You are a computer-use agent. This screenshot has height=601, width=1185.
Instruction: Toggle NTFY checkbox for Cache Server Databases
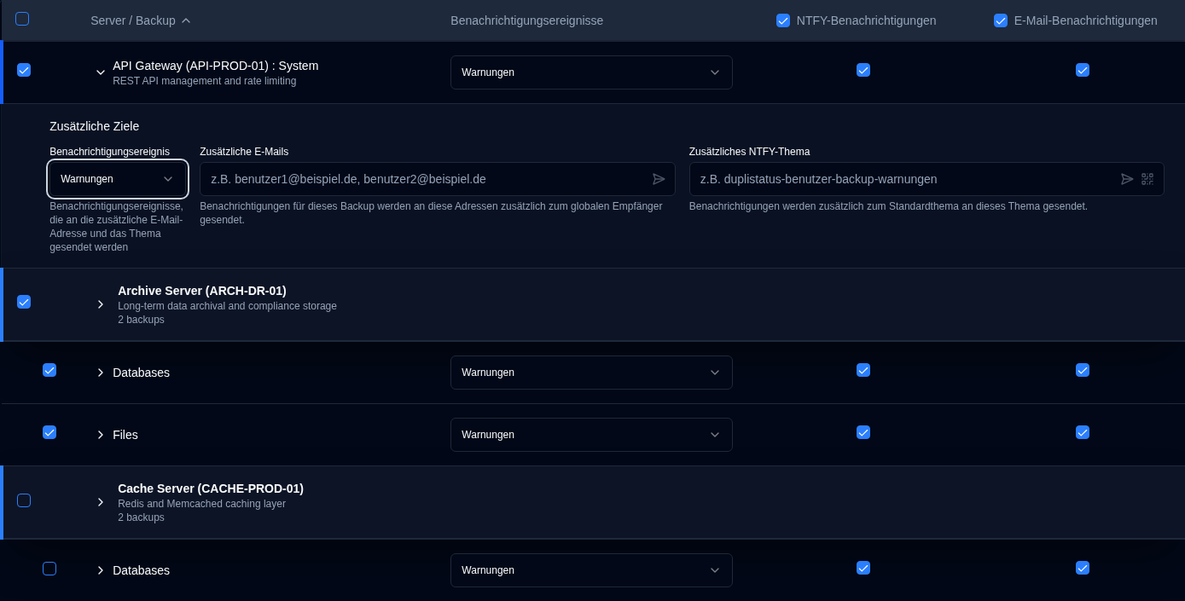point(863,568)
